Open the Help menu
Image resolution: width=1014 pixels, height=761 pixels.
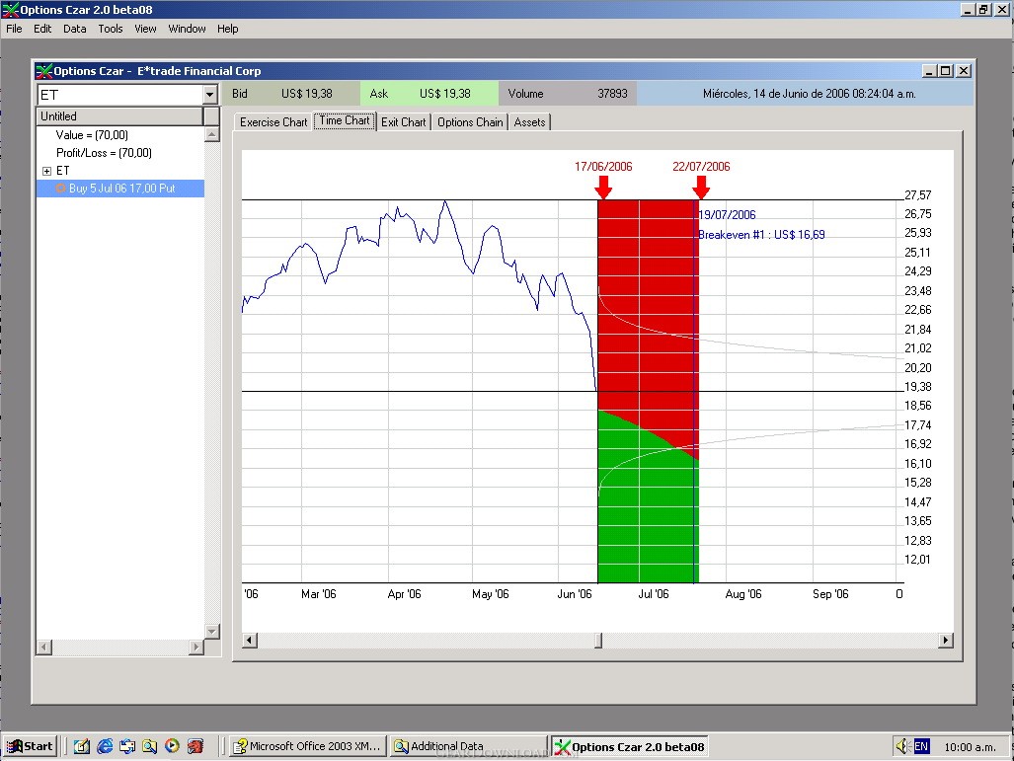click(228, 29)
